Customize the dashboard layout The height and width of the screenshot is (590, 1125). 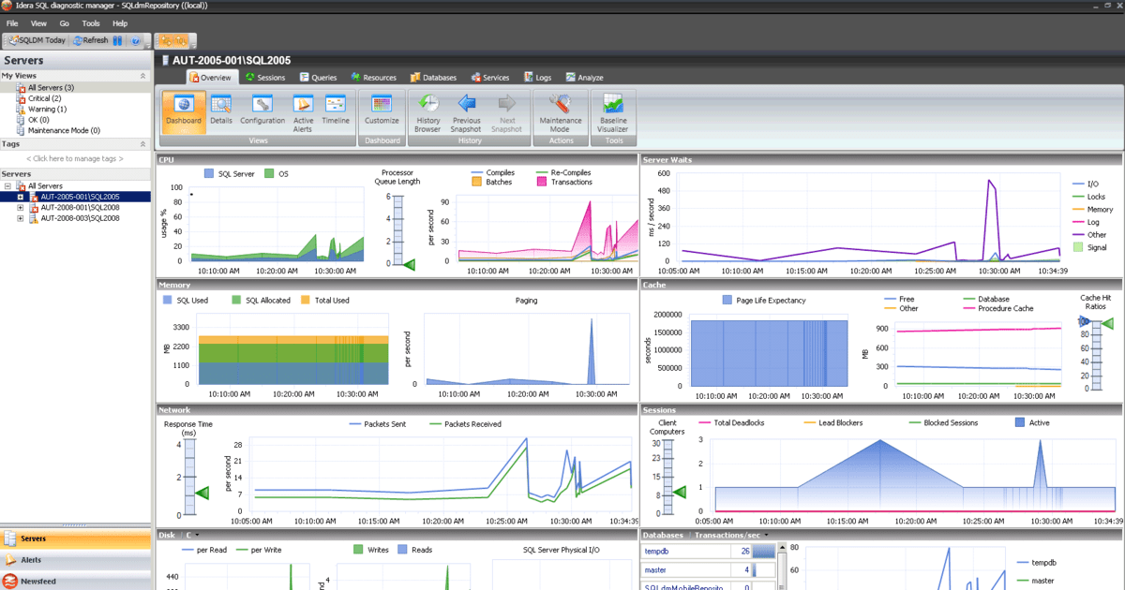(x=382, y=111)
